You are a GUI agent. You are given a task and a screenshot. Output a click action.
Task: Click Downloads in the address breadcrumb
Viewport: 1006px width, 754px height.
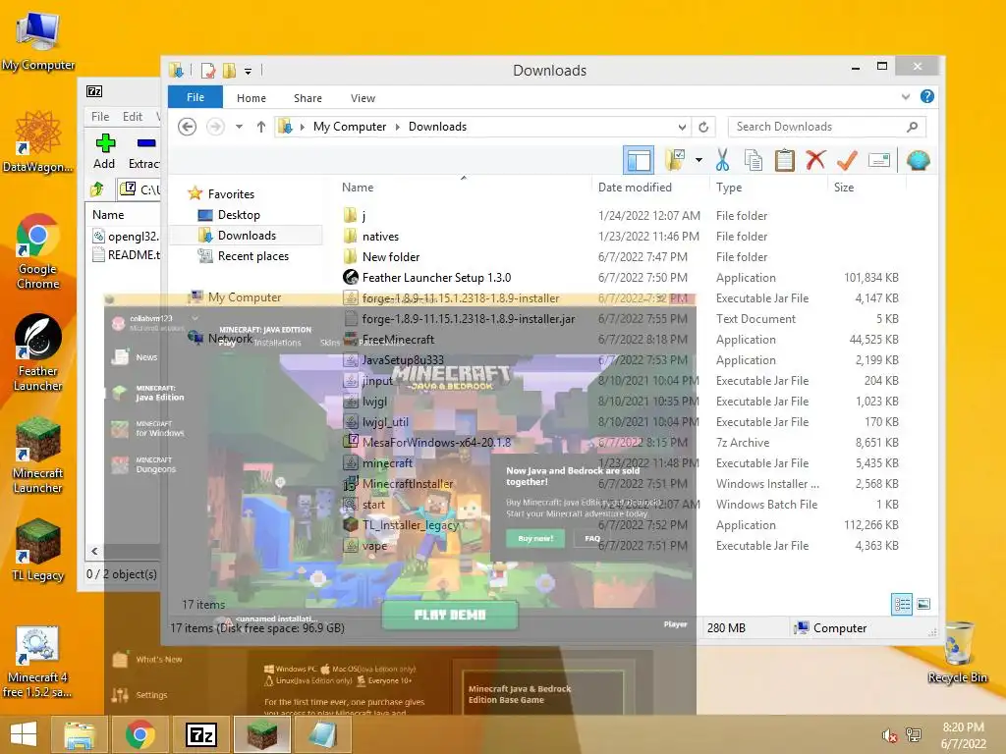pos(437,127)
